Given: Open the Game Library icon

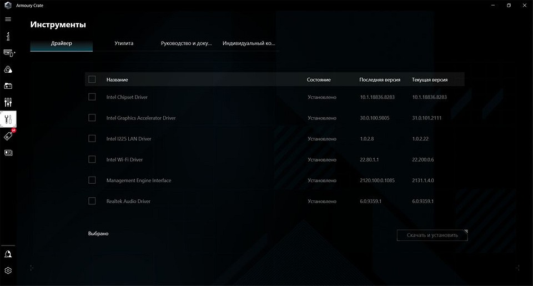Looking at the screenshot, I should (x=8, y=86).
